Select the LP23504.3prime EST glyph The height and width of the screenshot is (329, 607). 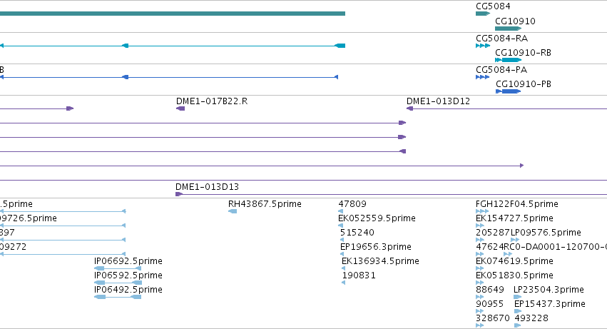(x=518, y=297)
